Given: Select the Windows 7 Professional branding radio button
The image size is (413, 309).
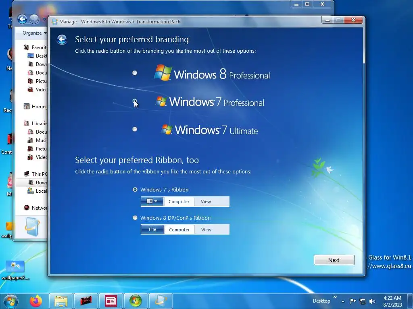Looking at the screenshot, I should point(135,101).
